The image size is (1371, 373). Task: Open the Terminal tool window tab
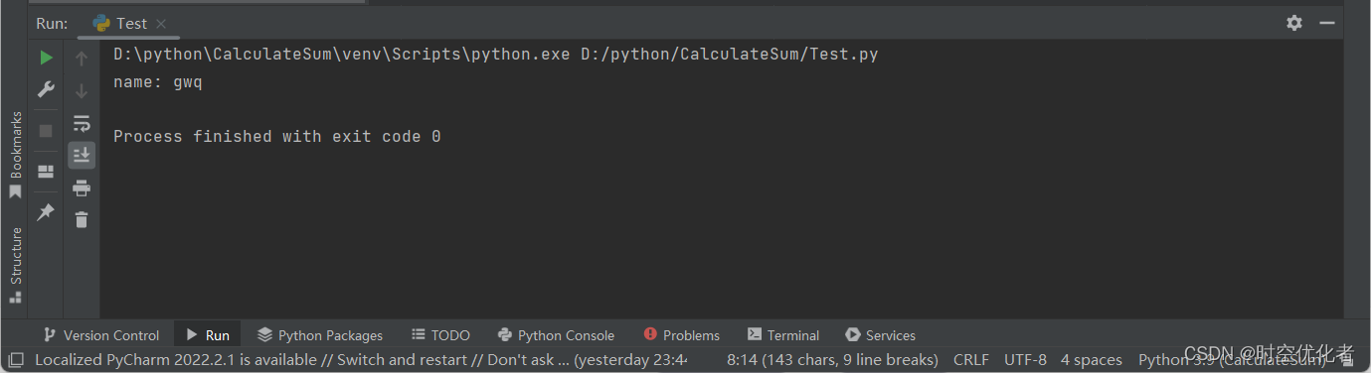(x=783, y=335)
